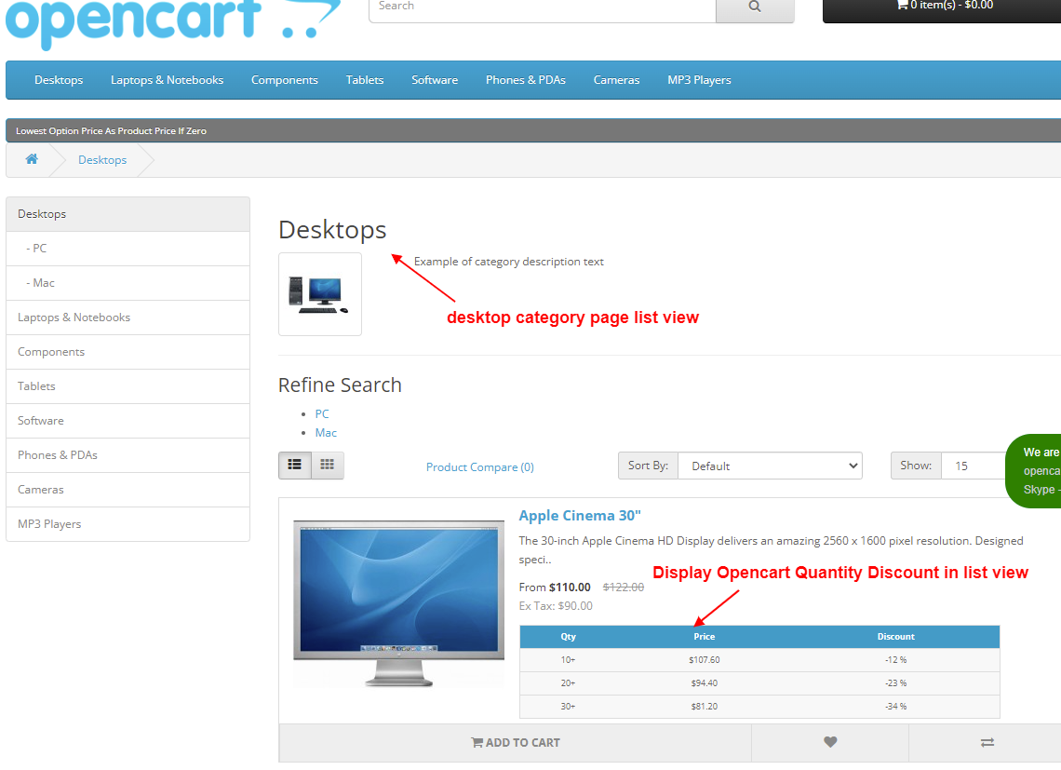
Task: Open the Product Compare (0) link
Action: coord(479,466)
